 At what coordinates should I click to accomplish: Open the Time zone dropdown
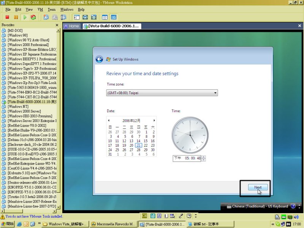point(162,93)
